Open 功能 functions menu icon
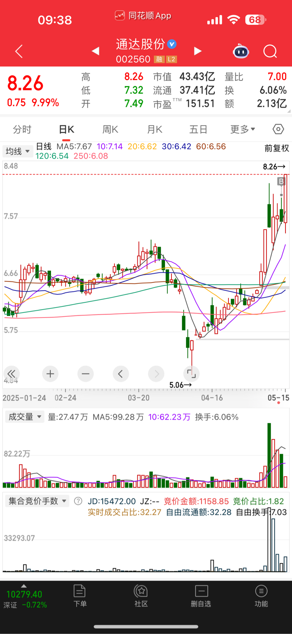The image size is (292, 634). point(261,596)
